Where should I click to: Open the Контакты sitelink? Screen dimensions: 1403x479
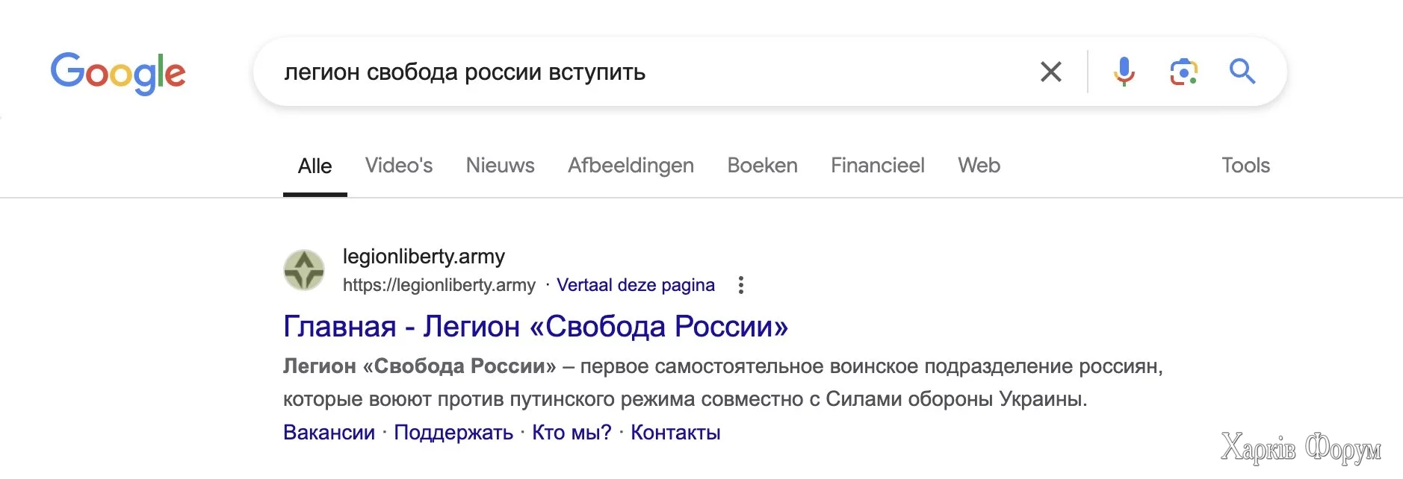click(675, 433)
